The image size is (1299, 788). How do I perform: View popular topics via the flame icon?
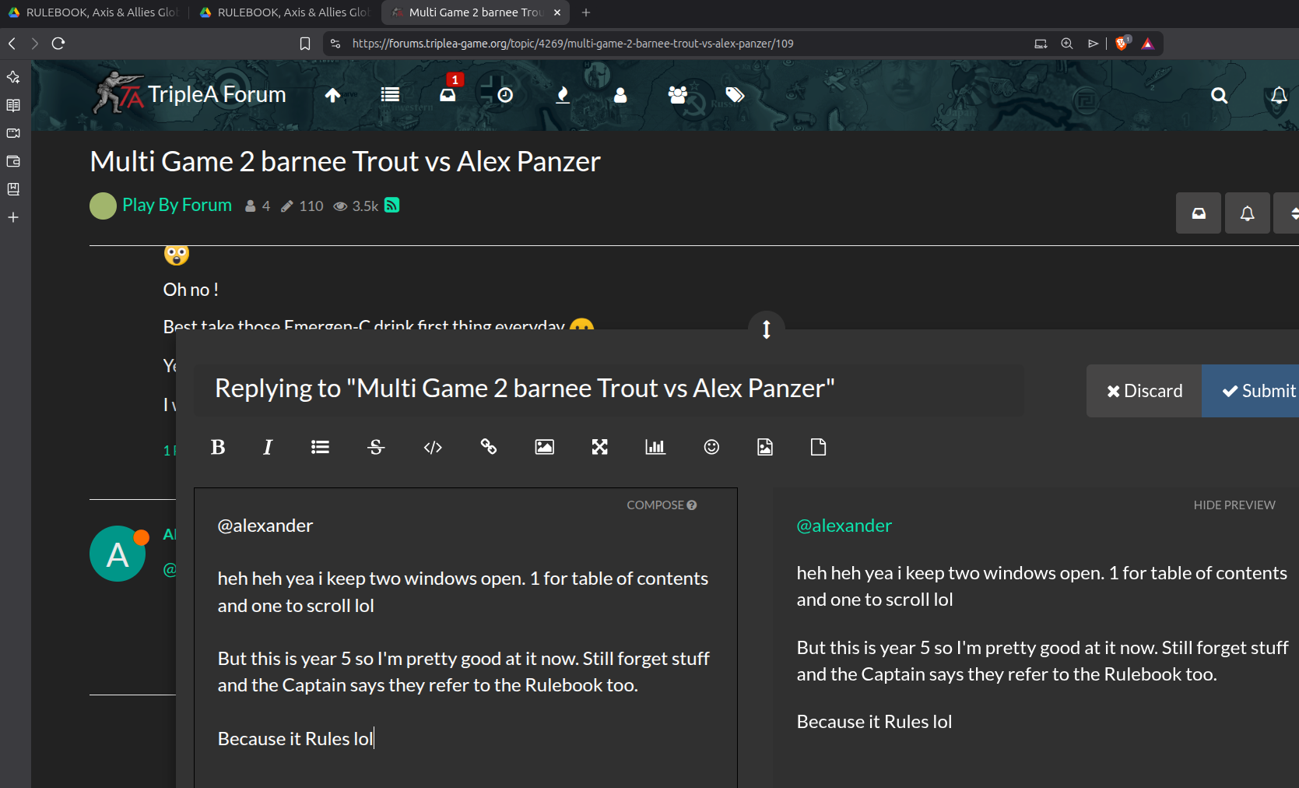(x=563, y=95)
